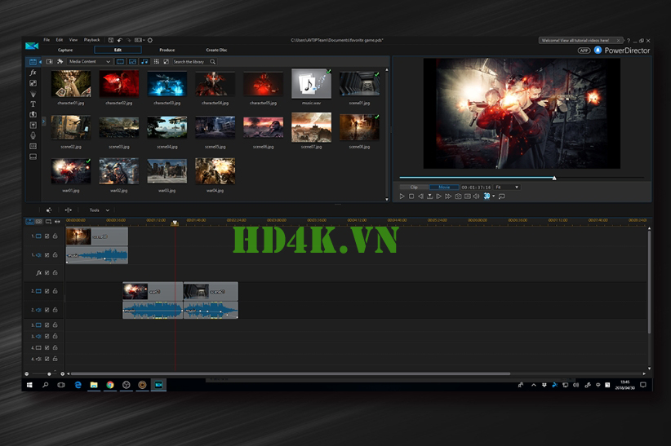Disable audio track 1 checkbox
This screenshot has width=671, height=446.
tap(47, 255)
